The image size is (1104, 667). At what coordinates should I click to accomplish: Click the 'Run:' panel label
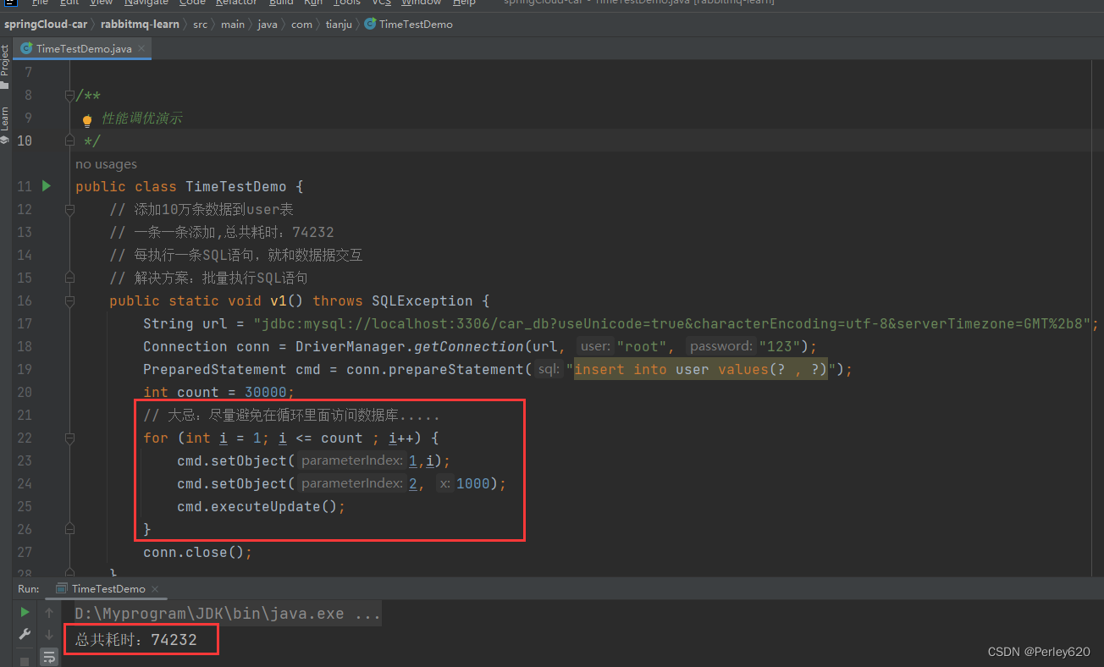click(x=29, y=588)
